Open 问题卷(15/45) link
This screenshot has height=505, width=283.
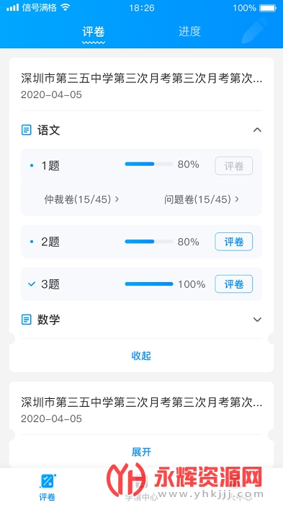click(202, 199)
